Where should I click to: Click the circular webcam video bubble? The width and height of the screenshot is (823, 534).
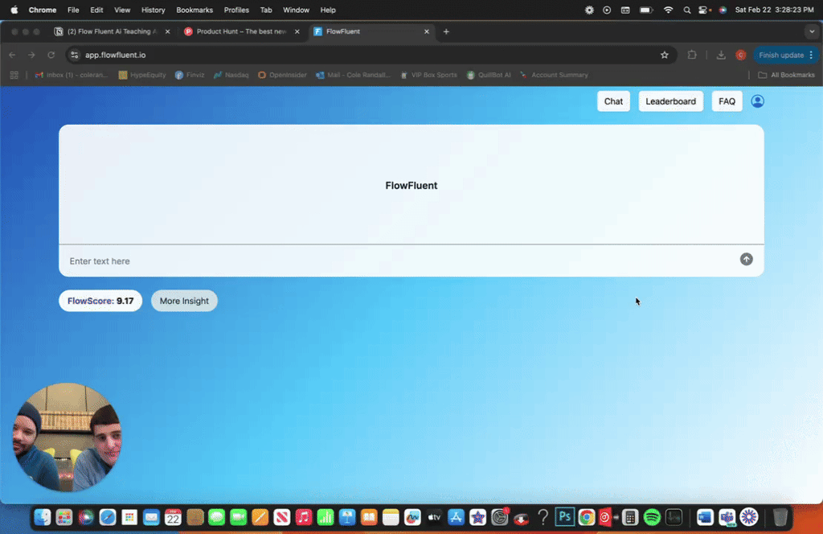point(68,437)
